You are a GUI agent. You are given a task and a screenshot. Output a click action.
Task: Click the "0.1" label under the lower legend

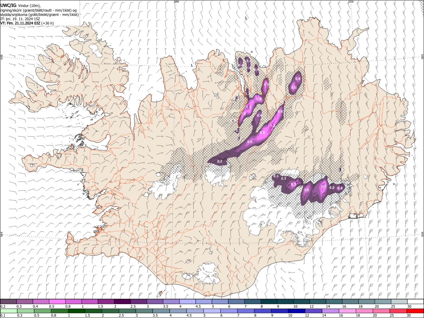coord(3,315)
